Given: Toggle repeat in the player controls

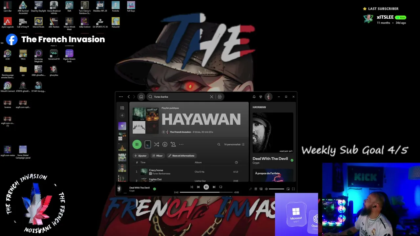Looking at the screenshot, I should click(x=220, y=187).
